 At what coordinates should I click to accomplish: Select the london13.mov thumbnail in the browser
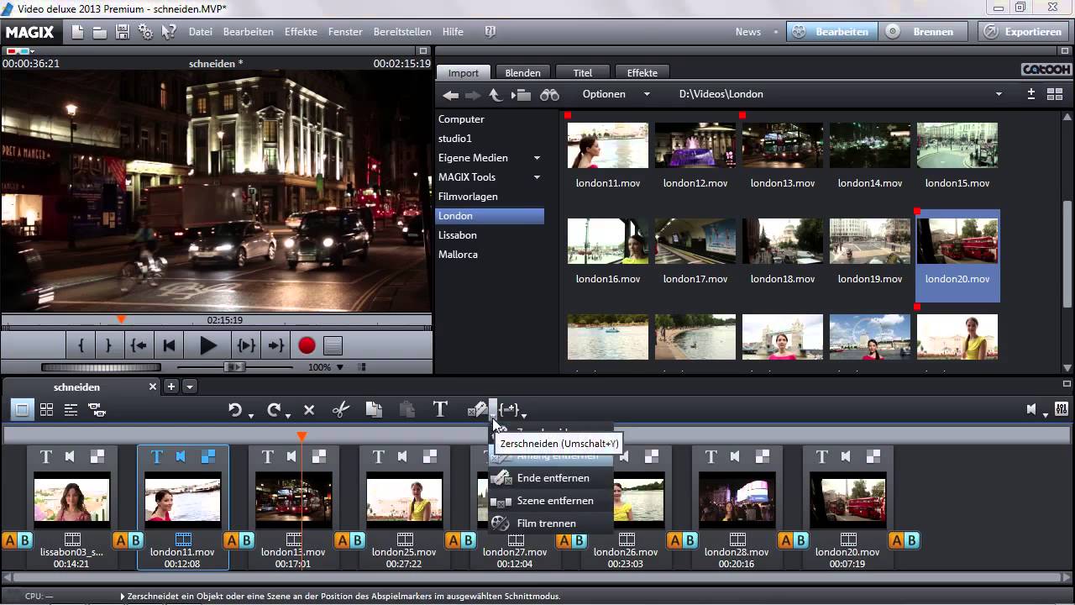tap(783, 145)
